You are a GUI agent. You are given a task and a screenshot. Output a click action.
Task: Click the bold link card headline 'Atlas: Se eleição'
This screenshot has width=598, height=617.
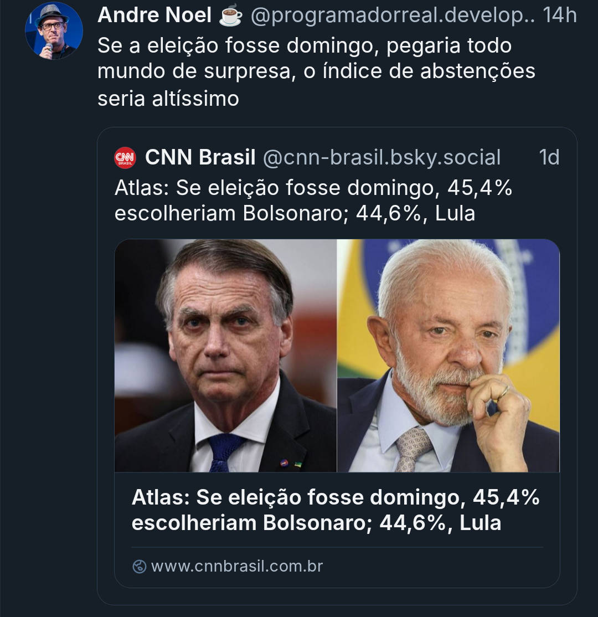tap(336, 498)
